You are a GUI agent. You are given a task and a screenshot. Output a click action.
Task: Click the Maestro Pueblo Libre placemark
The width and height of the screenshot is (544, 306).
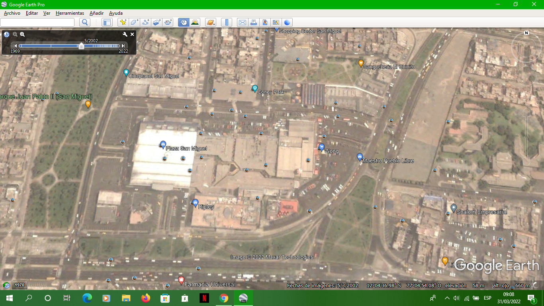click(360, 157)
